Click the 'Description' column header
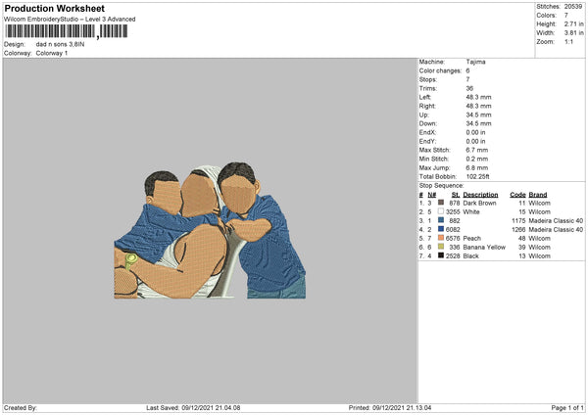This screenshot has height=415, width=588. (x=480, y=195)
